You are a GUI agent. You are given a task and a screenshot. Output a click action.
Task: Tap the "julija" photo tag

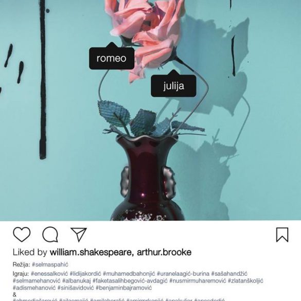click(173, 86)
